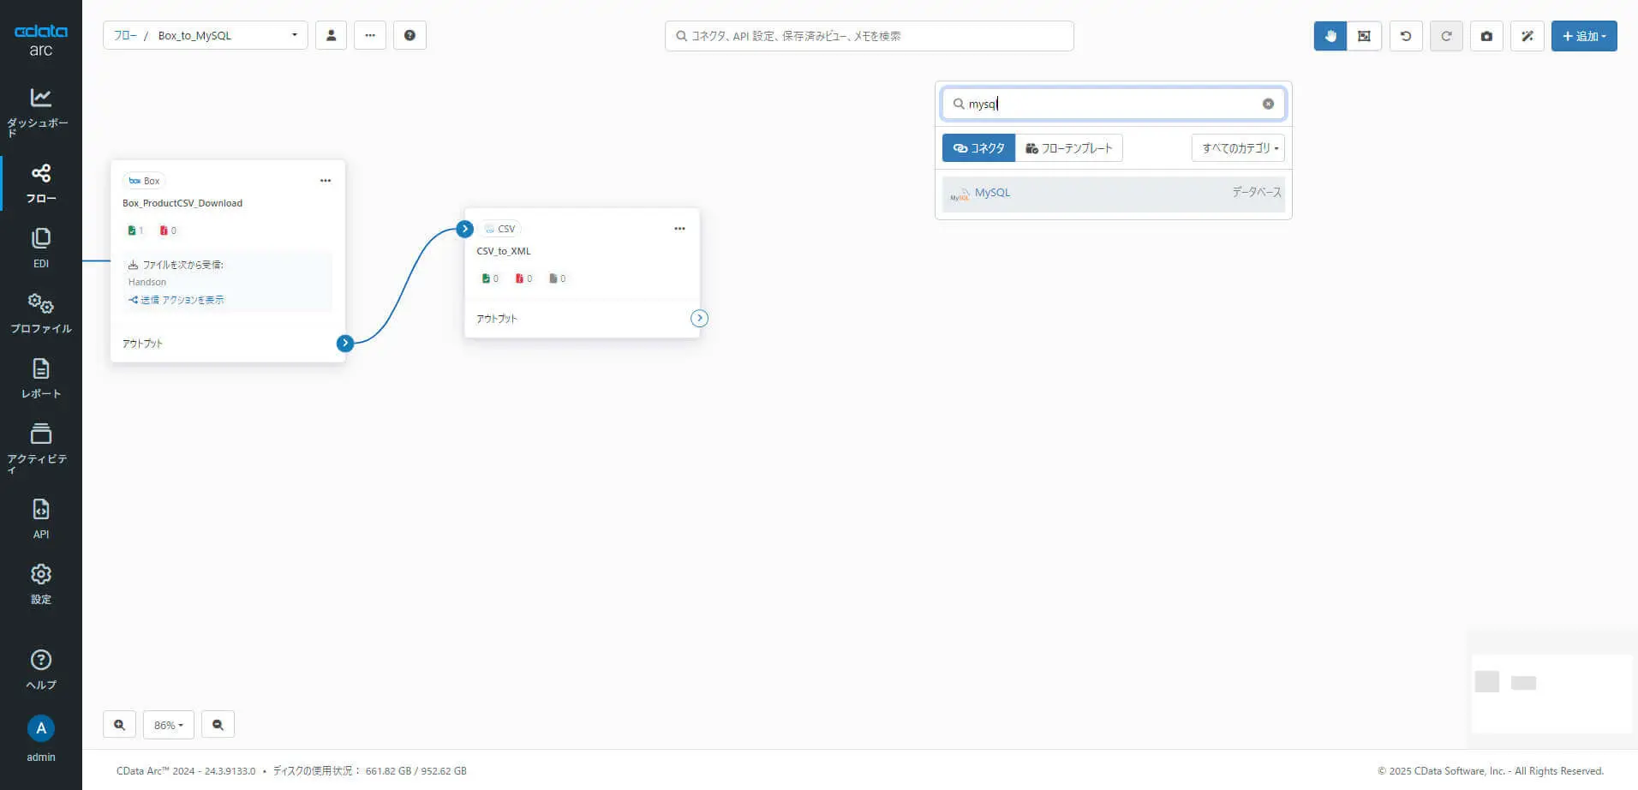1638x790 pixels.
Task: Click the CSV connector type tag
Action: pos(500,229)
